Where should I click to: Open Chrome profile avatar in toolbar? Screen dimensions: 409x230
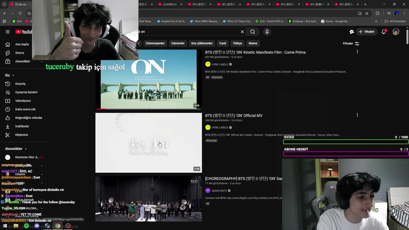tap(397, 13)
